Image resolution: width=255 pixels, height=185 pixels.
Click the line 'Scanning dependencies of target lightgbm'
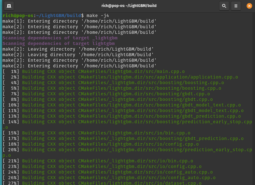[x=58, y=43]
